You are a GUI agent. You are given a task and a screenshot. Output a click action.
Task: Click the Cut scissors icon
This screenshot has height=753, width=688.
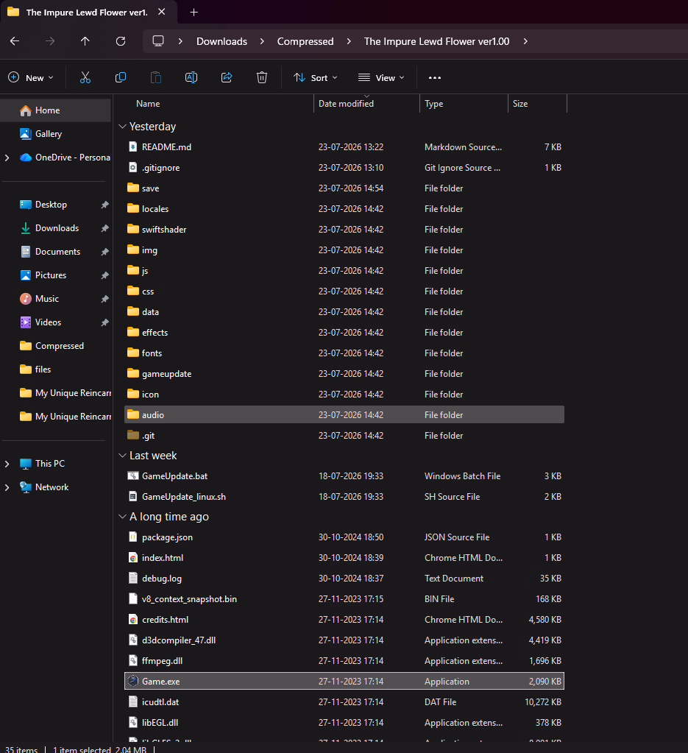click(85, 77)
